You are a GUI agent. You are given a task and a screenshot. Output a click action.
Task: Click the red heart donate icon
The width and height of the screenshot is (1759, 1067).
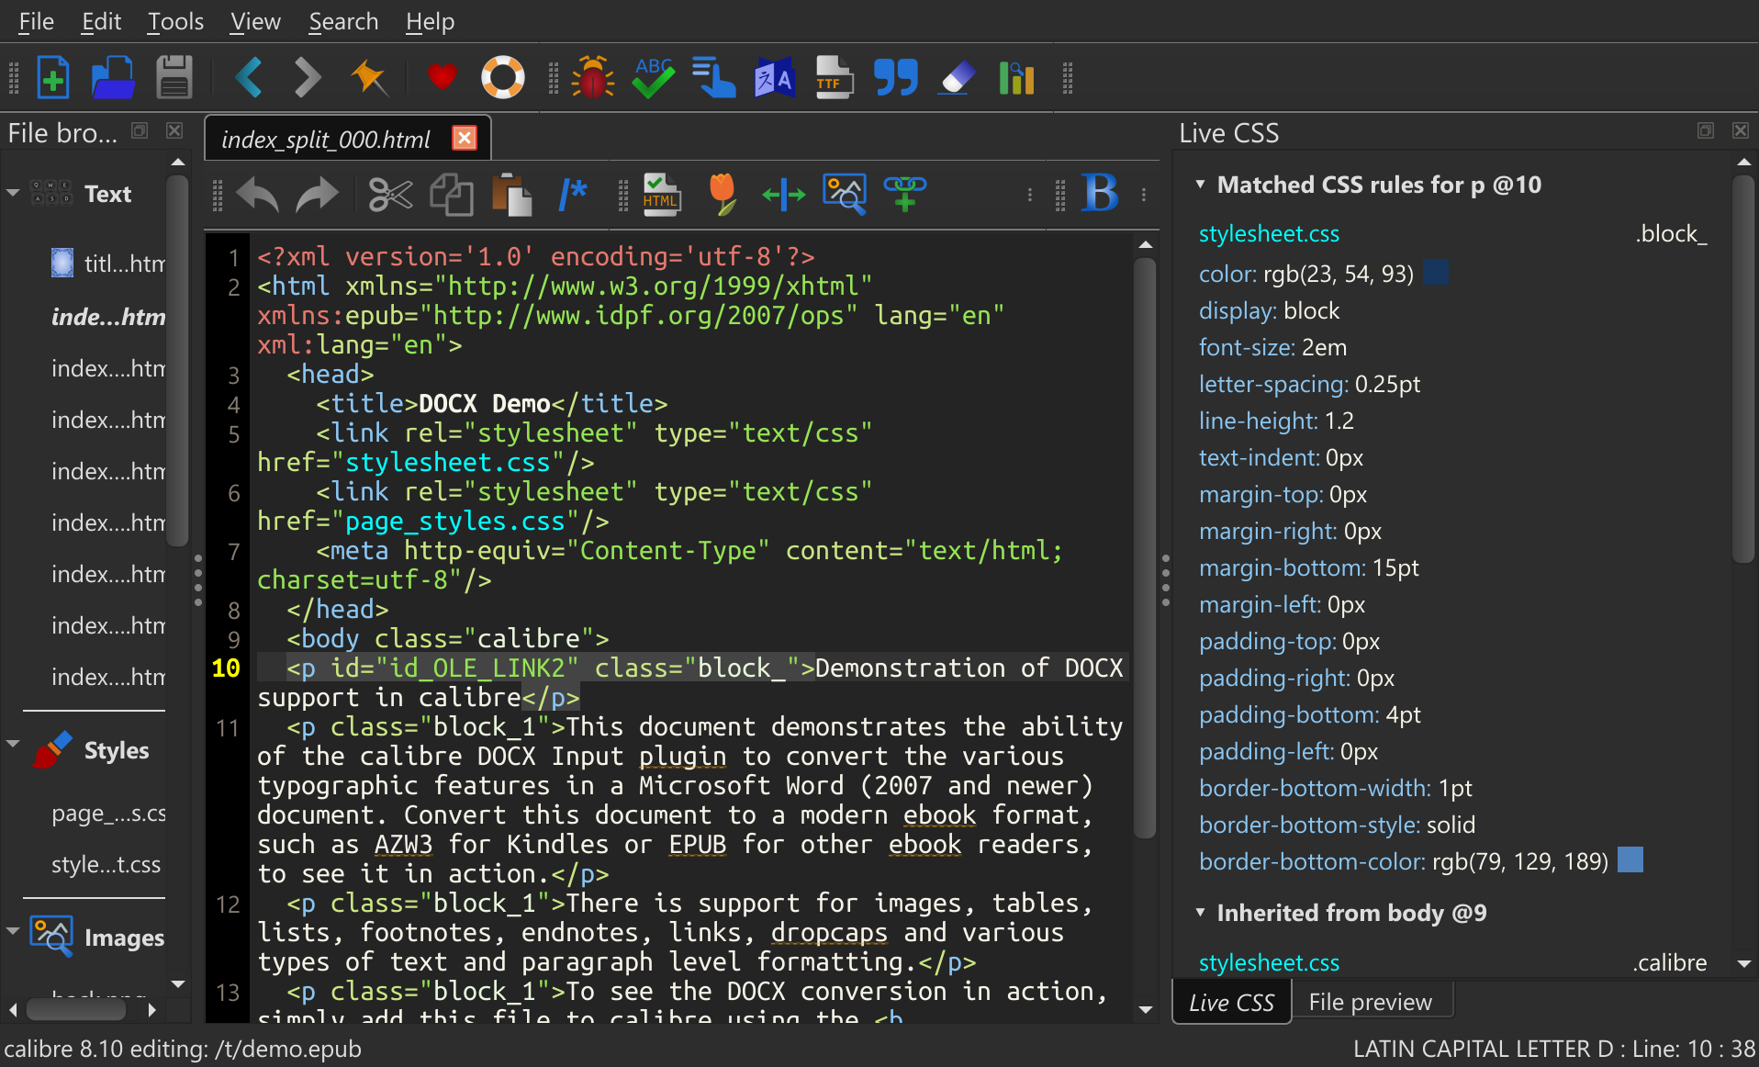[442, 78]
